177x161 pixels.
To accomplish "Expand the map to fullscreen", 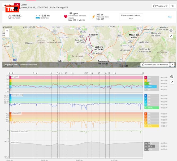I will [171, 36].
